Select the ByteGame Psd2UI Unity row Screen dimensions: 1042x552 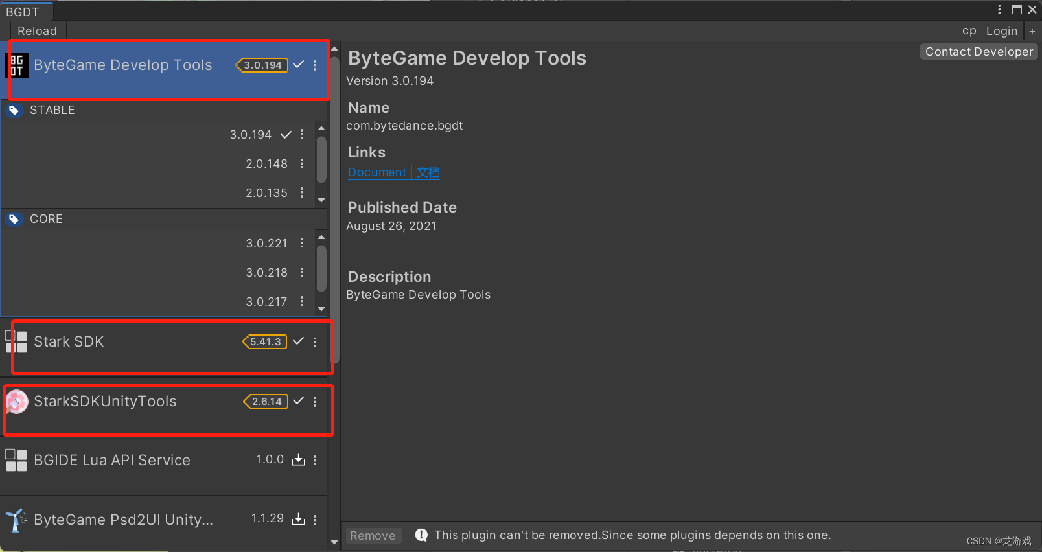click(x=165, y=523)
